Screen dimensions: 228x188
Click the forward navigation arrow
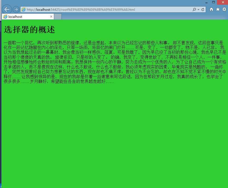[x=16, y=9]
